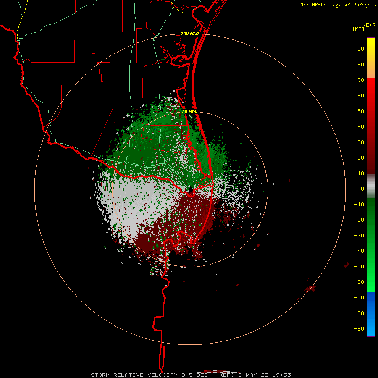Screen dimensions: 378x378
Task: Click the 80 value on velocity scale
Action: (361, 65)
